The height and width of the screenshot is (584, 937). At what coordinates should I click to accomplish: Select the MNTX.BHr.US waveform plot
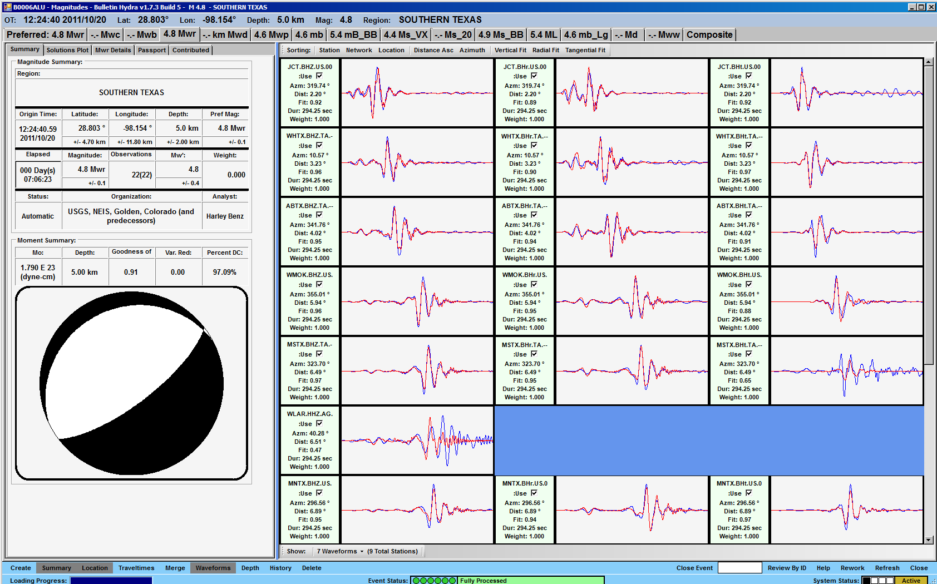tap(632, 509)
